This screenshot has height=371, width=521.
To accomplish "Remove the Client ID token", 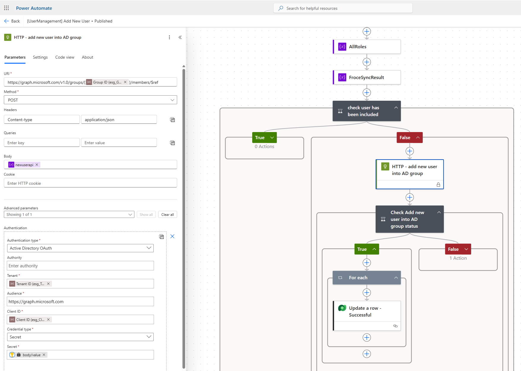I will pyautogui.click(x=48, y=319).
